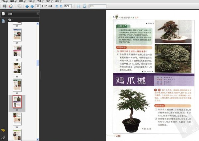Go to next page with down arrow
Screen dimensions: 199x141
point(32,6)
